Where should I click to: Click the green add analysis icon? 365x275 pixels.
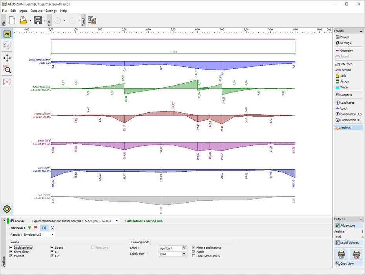30,228
